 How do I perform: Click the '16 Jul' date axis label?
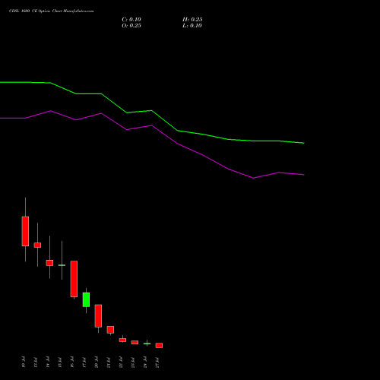pyautogui.click(x=72, y=362)
